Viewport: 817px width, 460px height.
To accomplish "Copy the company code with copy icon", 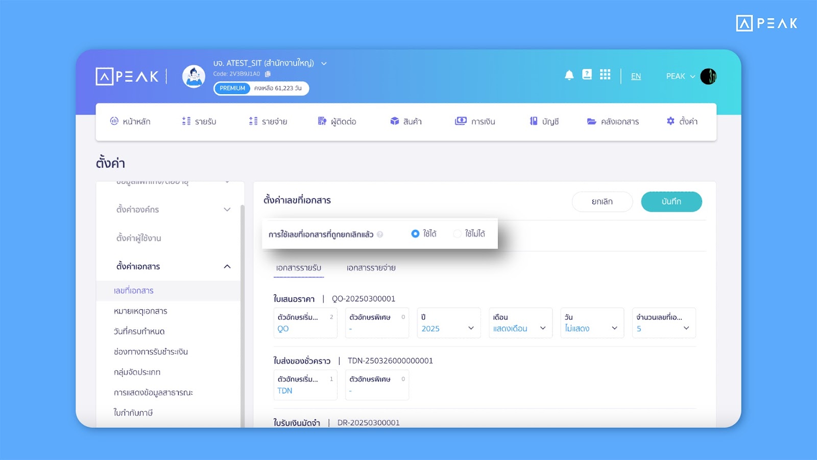I will [268, 74].
